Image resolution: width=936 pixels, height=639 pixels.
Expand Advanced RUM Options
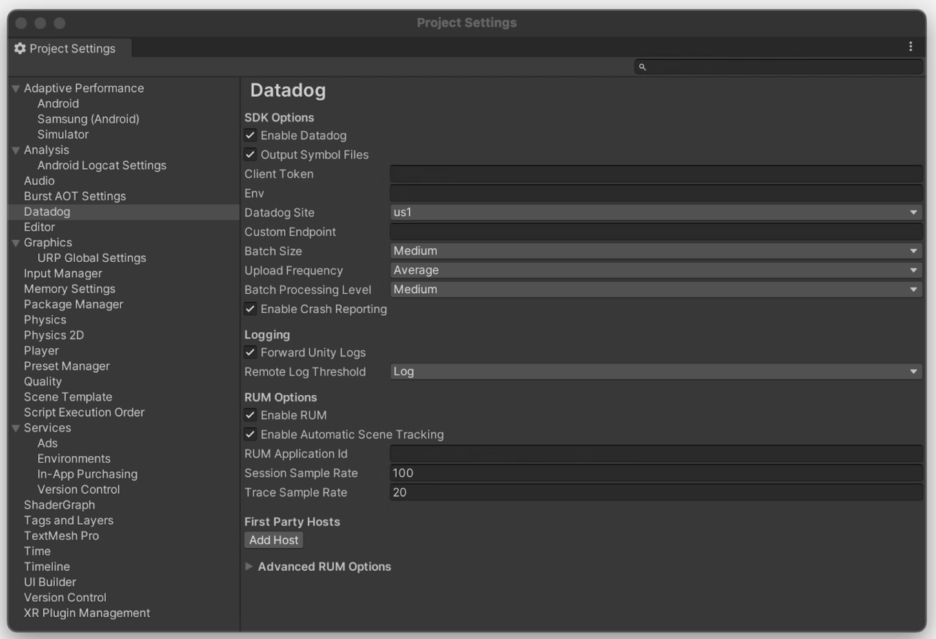pos(250,567)
